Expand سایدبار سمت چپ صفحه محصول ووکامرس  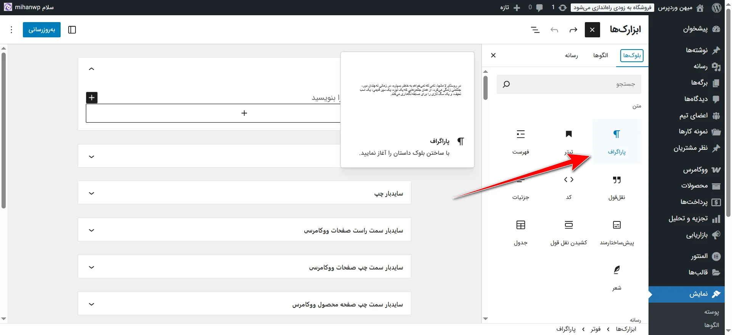244,303
